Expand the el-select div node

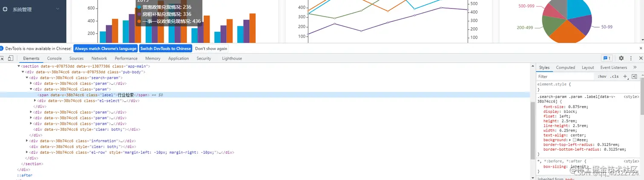(x=35, y=101)
